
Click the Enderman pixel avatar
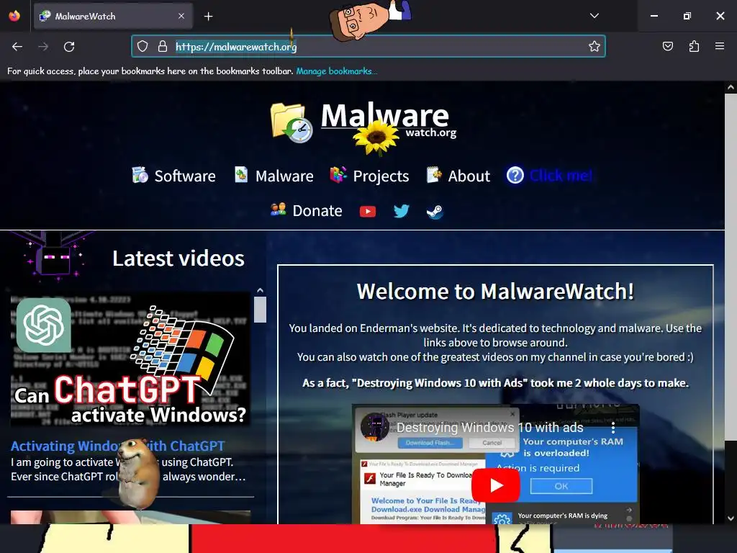(55, 256)
